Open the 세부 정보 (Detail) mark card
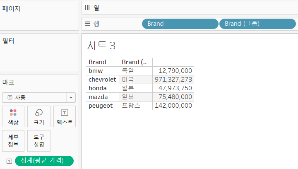The width and height of the screenshot is (298, 169). [x=13, y=141]
